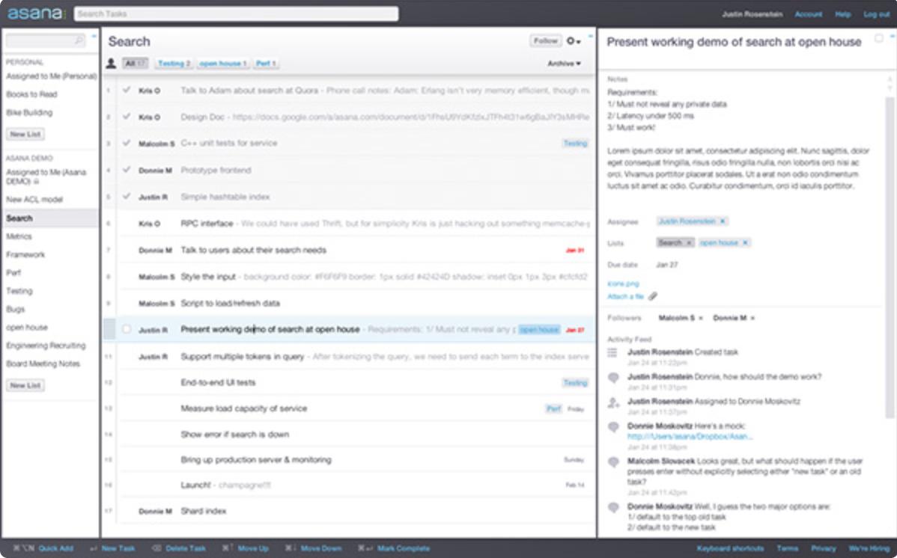Open the Keyboard shortcuts link
The image size is (897, 558).
point(730,548)
